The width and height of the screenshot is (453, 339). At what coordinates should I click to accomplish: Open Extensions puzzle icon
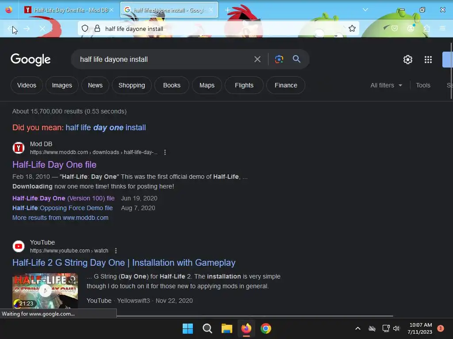[427, 28]
